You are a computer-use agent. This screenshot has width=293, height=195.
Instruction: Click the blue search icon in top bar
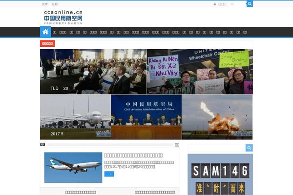pyautogui.click(x=250, y=4)
